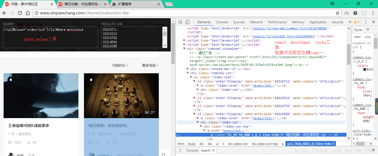Viewport: 378px width, 156px height.
Task: Click the Home icon in toolbar
Action: [28, 13]
